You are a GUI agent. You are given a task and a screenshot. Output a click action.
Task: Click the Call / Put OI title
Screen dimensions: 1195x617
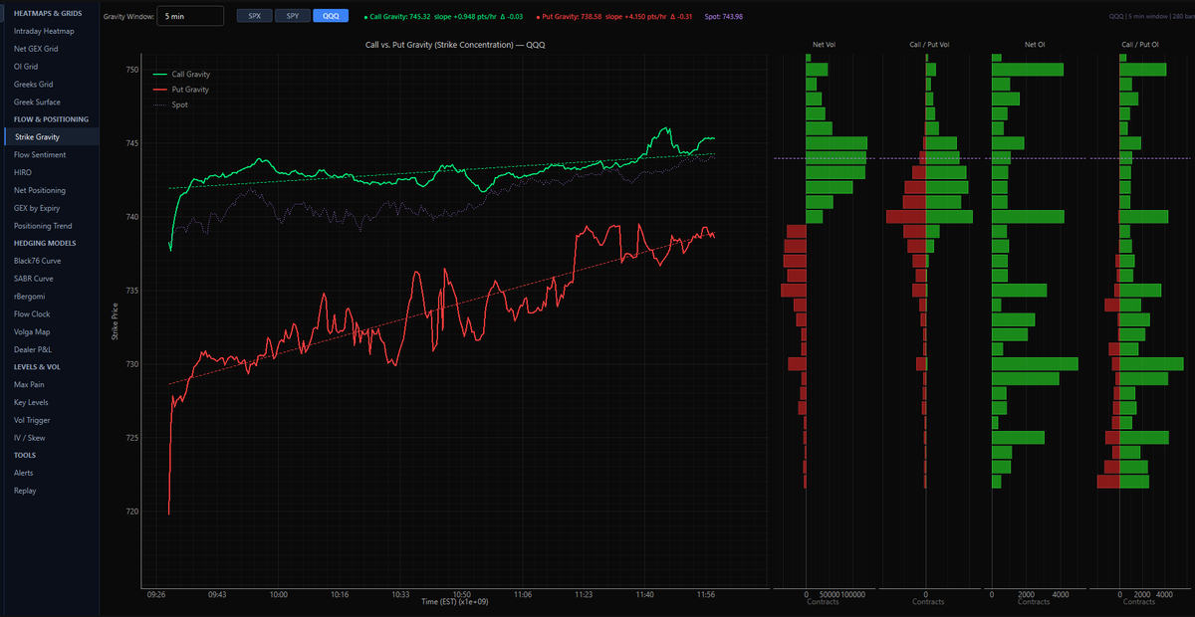(x=1138, y=45)
